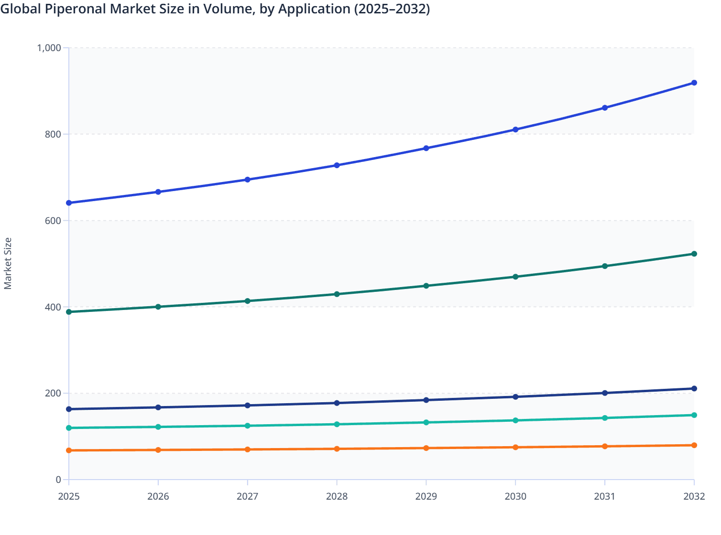Click the 2031 marker on the teal line

605,265
